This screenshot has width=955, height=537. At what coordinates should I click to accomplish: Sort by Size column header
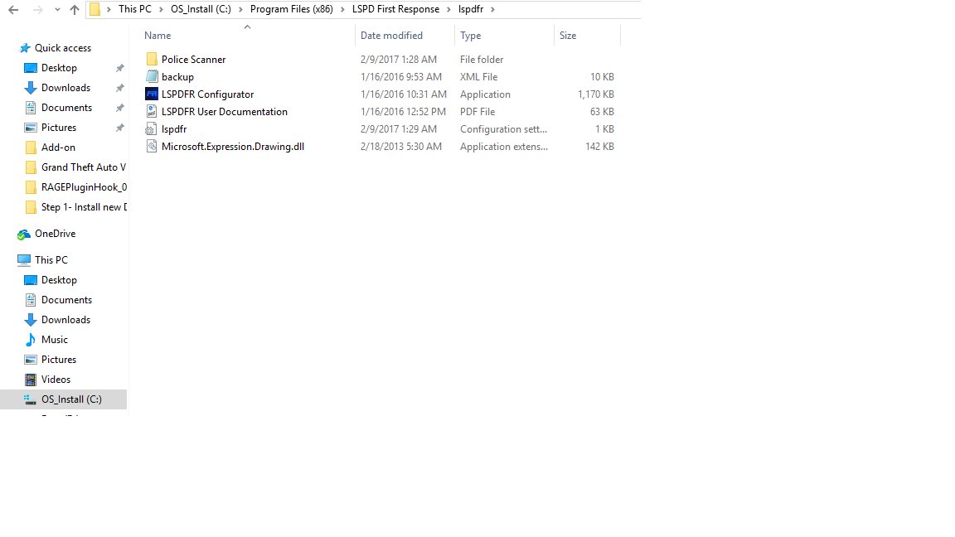click(x=568, y=36)
